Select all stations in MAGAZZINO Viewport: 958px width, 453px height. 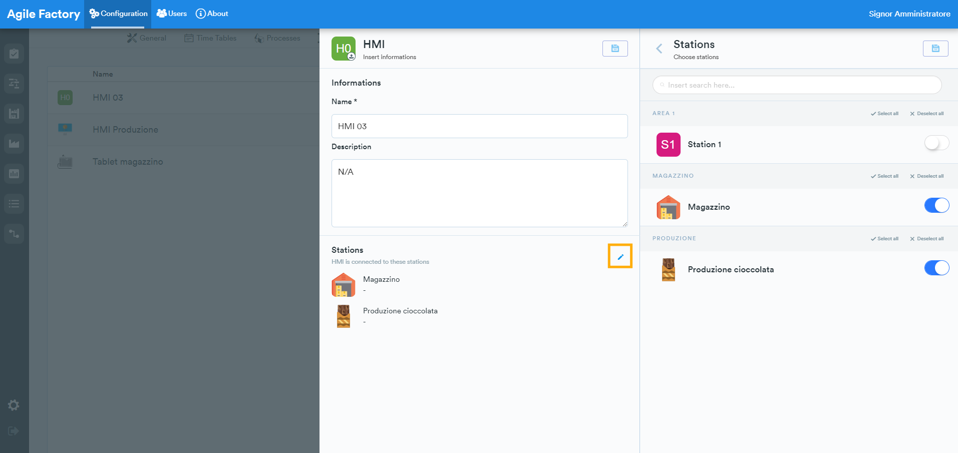tap(884, 176)
